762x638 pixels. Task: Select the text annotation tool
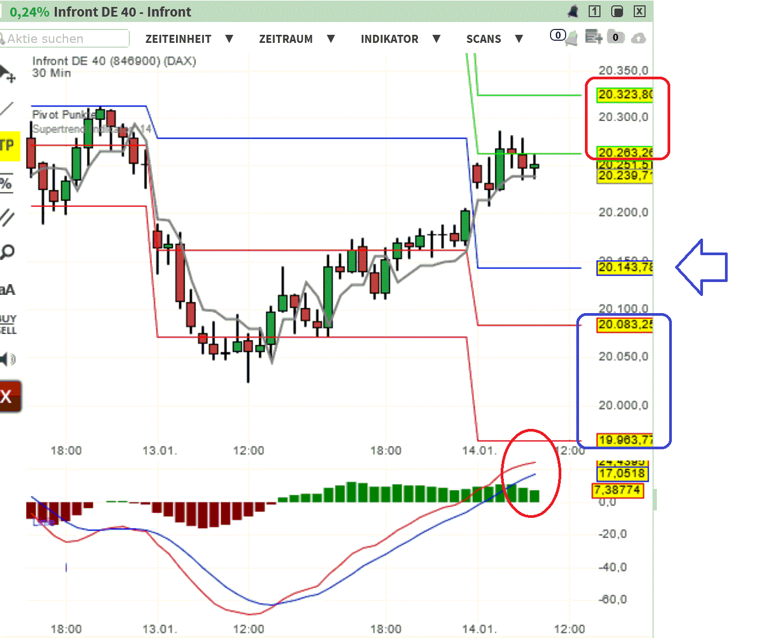click(6, 290)
